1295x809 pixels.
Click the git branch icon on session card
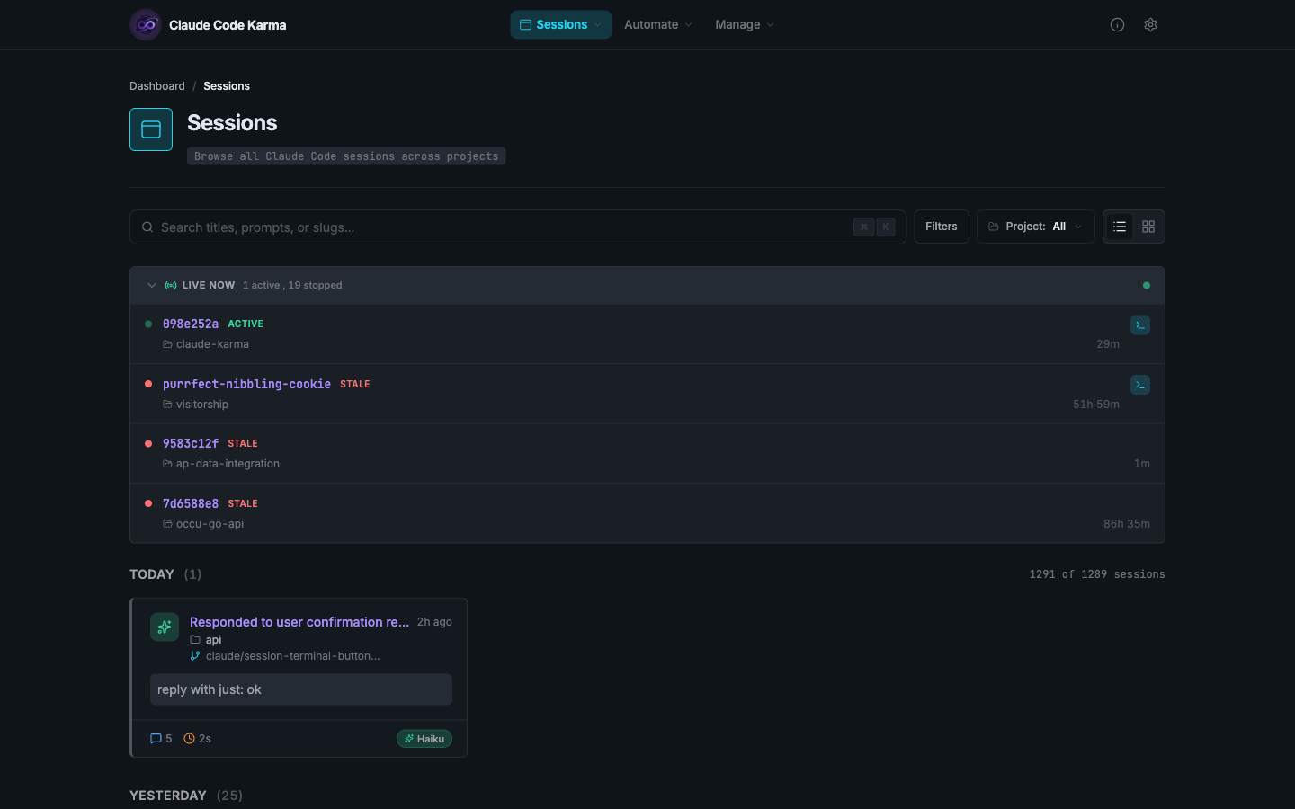(195, 656)
